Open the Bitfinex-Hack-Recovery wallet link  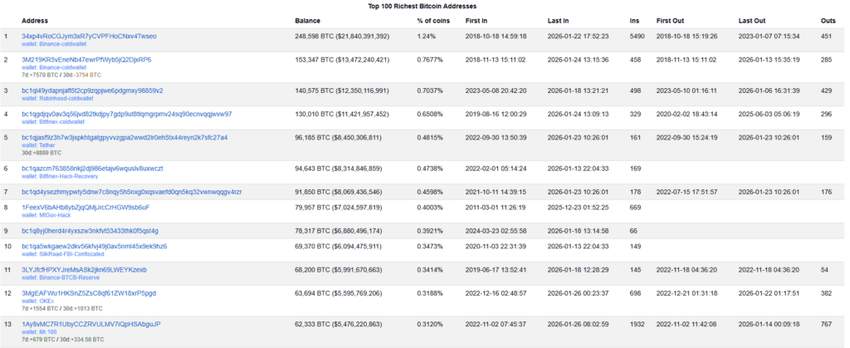(61, 175)
